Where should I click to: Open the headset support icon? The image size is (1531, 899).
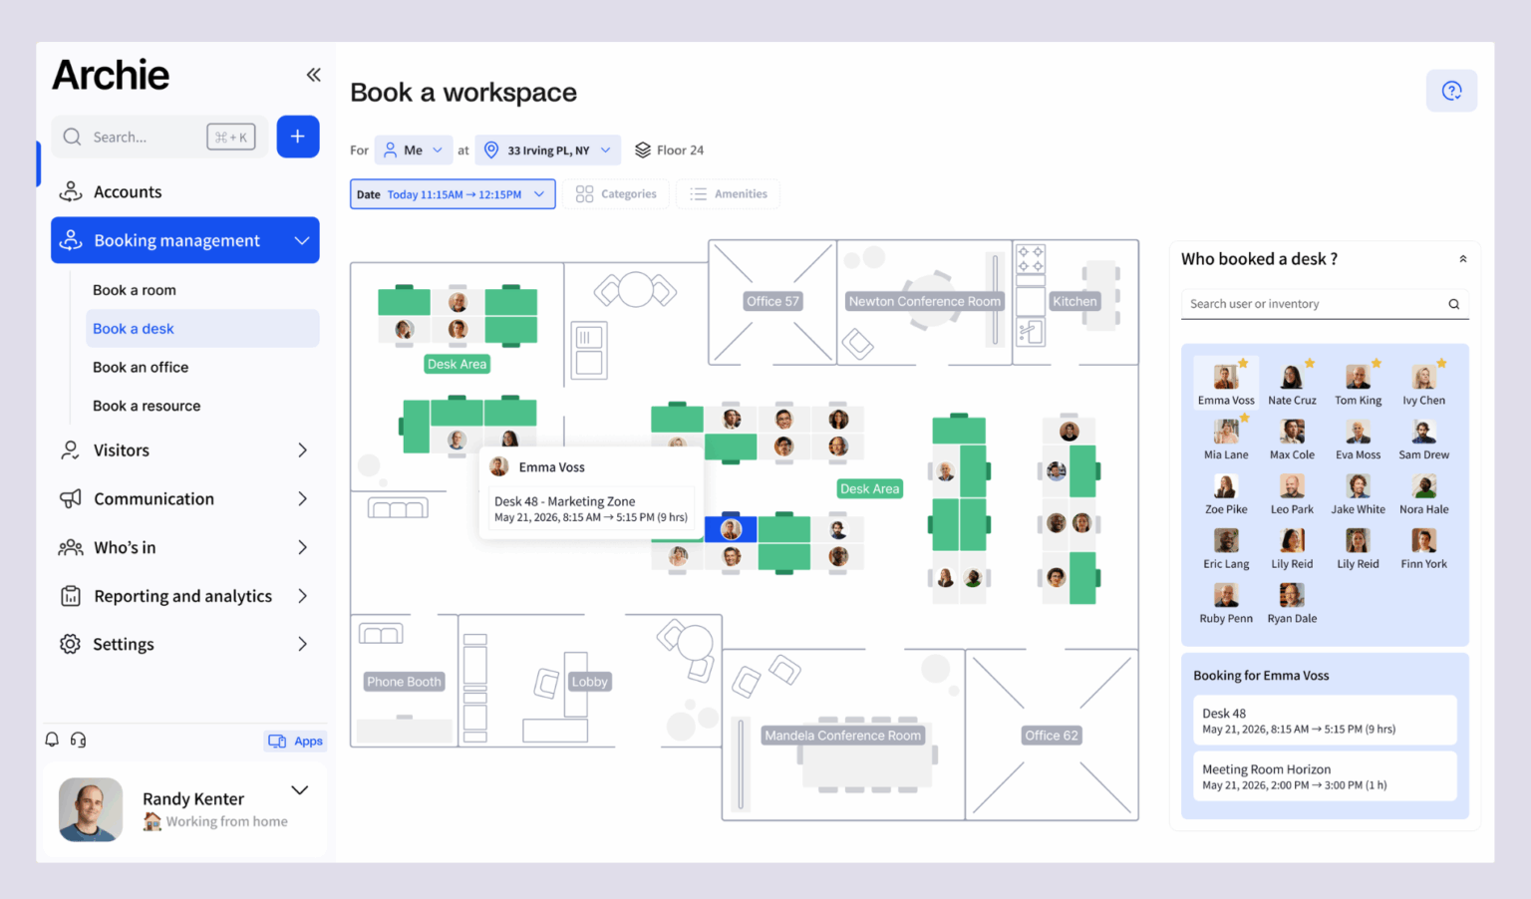pos(78,740)
